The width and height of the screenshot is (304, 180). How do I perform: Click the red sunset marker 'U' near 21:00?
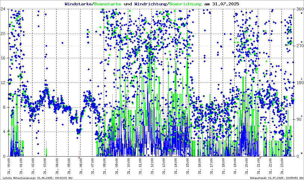[x=260, y=158]
